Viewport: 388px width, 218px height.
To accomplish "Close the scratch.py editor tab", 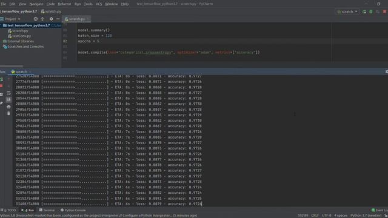I will pos(88,19).
